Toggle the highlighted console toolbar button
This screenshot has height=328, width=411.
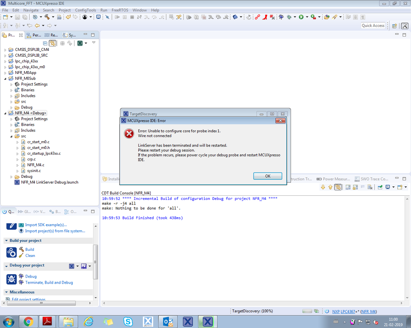click(338, 187)
